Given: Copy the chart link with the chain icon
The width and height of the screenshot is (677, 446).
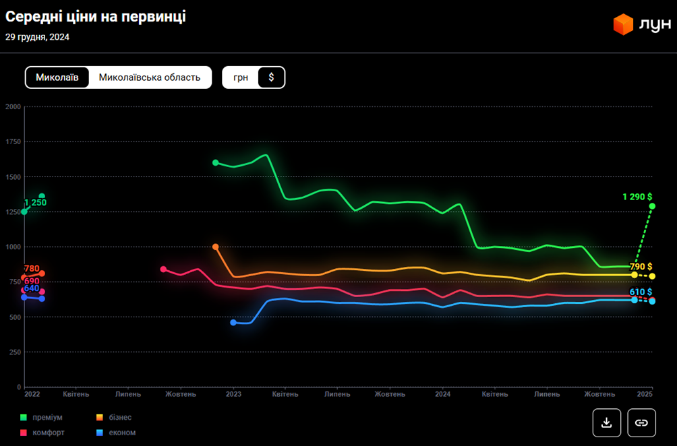Looking at the screenshot, I should pyautogui.click(x=641, y=422).
